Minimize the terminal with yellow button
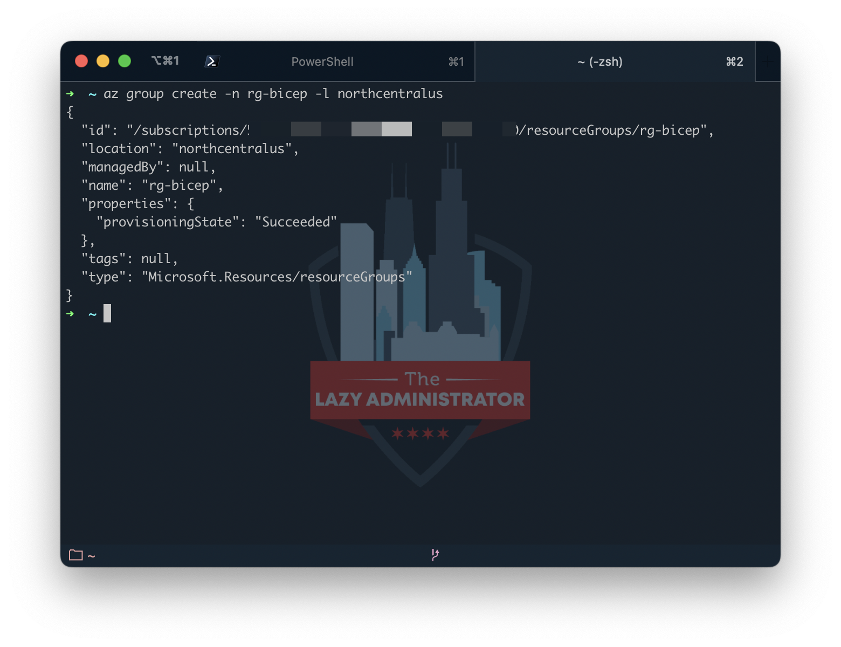The height and width of the screenshot is (647, 841). pos(103,61)
